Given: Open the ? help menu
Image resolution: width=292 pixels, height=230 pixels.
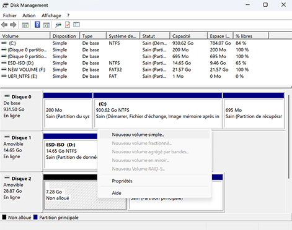Looking at the screenshot, I should click(x=68, y=15).
